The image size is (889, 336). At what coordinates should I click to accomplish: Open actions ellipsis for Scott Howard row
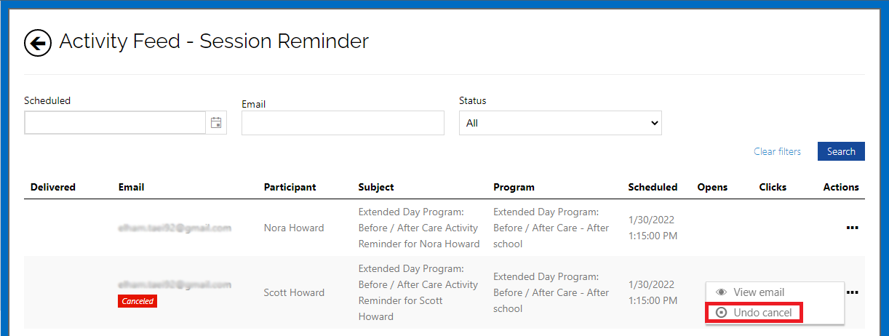click(852, 292)
